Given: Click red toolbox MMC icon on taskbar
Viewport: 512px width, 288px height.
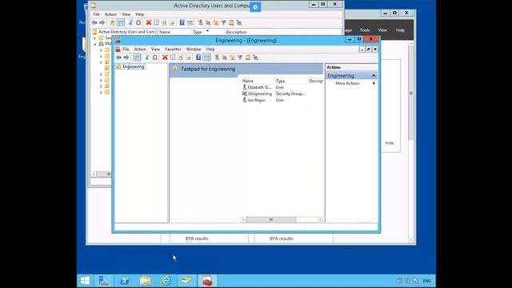Looking at the screenshot, I should [207, 281].
